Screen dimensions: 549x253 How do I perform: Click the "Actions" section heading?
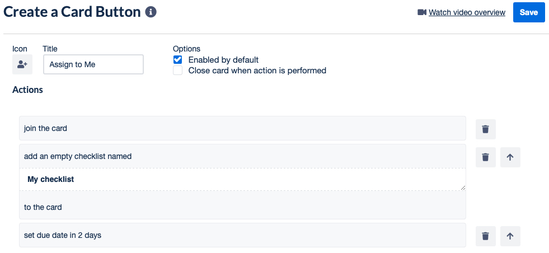[x=28, y=90]
